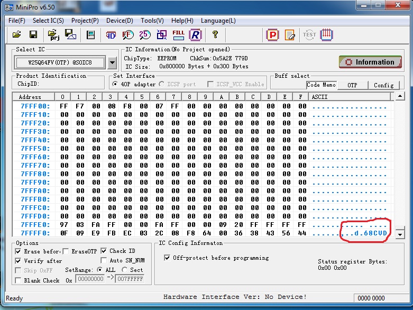Click the FILL buffer toolbar icon
Screen dimensions: 413x310
(x=178, y=35)
